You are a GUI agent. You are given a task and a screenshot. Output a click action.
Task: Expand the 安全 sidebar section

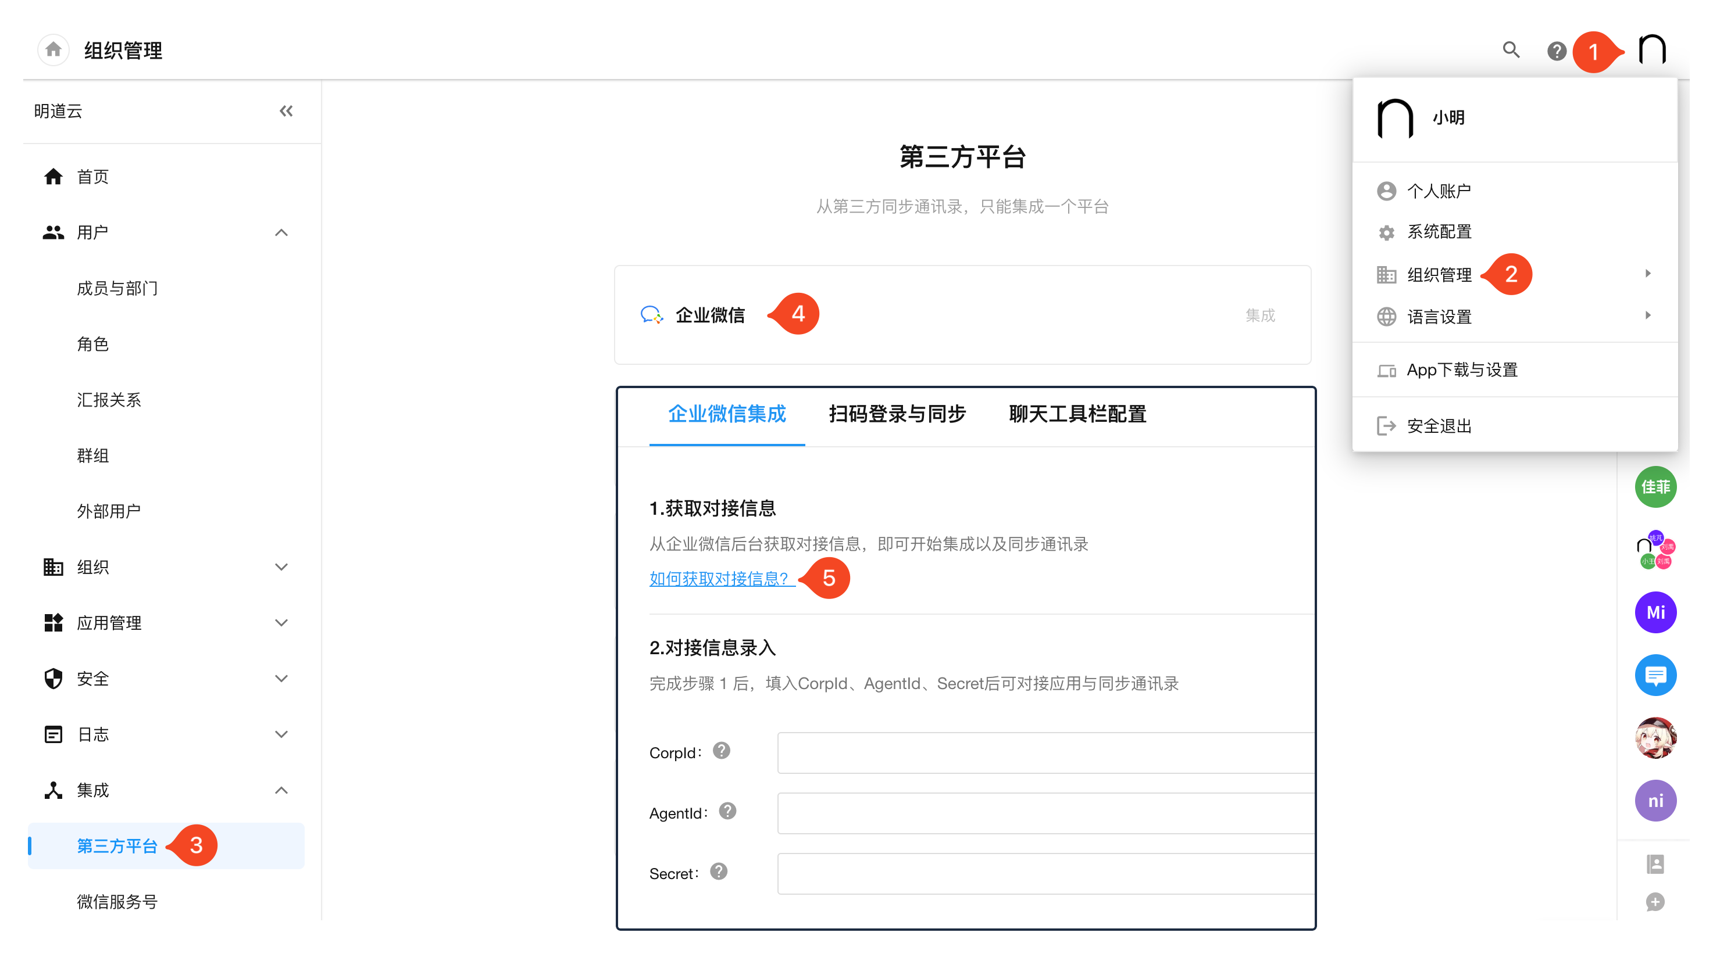point(281,678)
